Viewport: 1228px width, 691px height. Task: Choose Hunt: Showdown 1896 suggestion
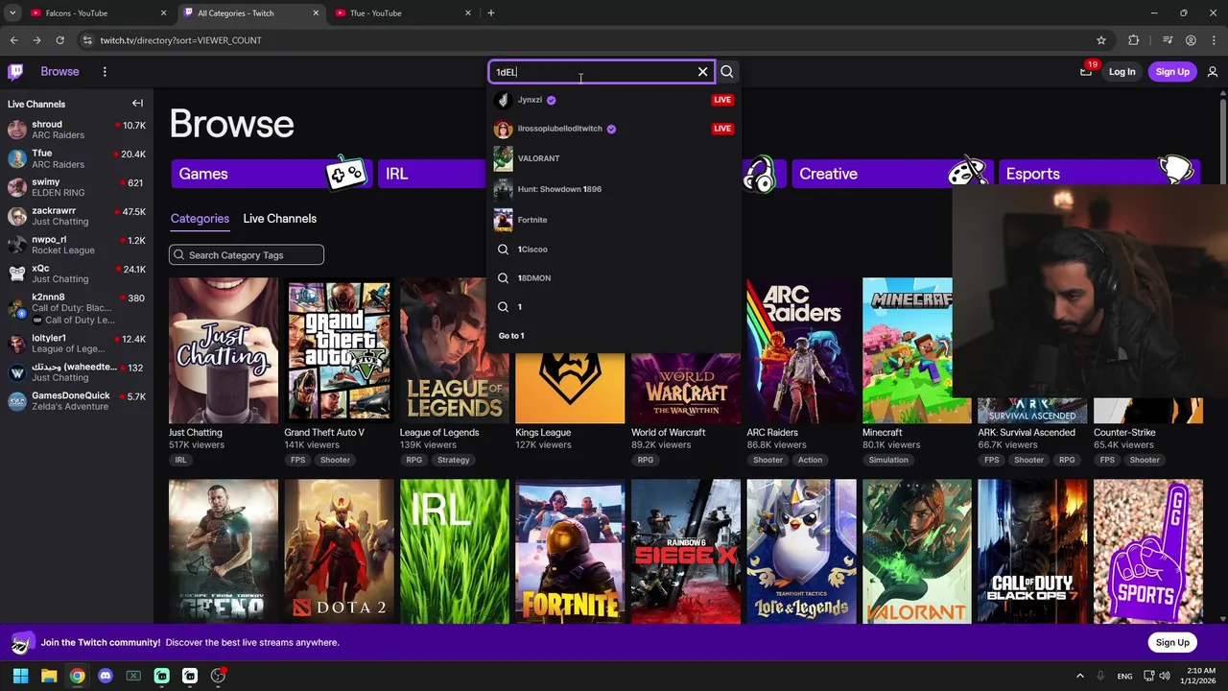click(x=614, y=189)
